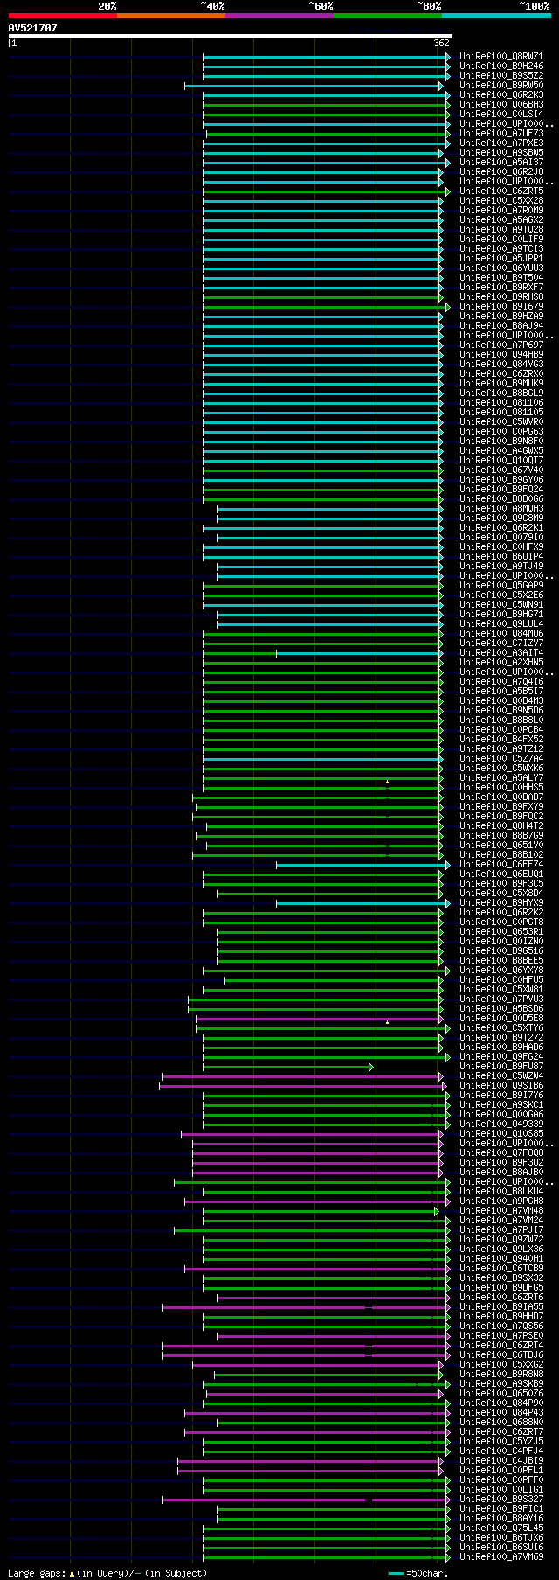Click green alignment bar for UniRef100_B9FU87

pos(288,1067)
